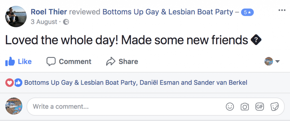The height and width of the screenshot is (121, 290).
Task: Open Bottoms Up Gay & Lesbian Boat Party page
Action: 168,12
